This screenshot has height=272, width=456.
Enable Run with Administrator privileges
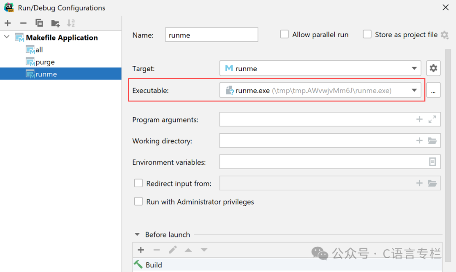click(x=138, y=202)
